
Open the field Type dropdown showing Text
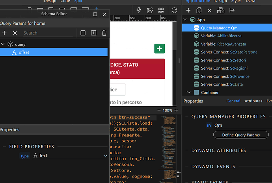70,155
